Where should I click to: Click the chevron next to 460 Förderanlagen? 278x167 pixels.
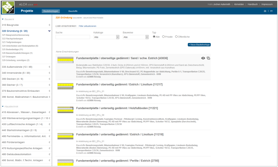click(50, 142)
